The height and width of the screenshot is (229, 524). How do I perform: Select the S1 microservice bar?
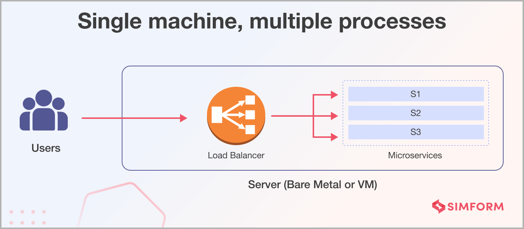click(x=416, y=94)
